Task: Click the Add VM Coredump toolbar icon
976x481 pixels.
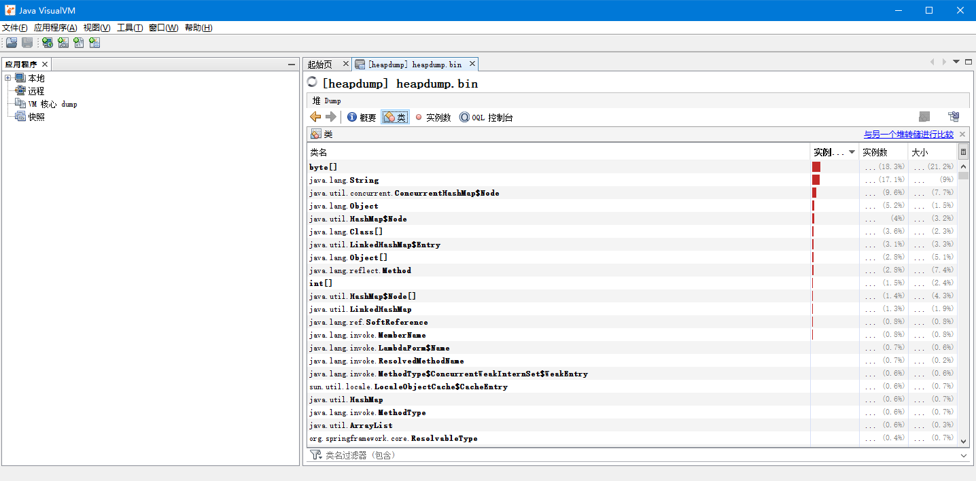Action: pos(79,43)
